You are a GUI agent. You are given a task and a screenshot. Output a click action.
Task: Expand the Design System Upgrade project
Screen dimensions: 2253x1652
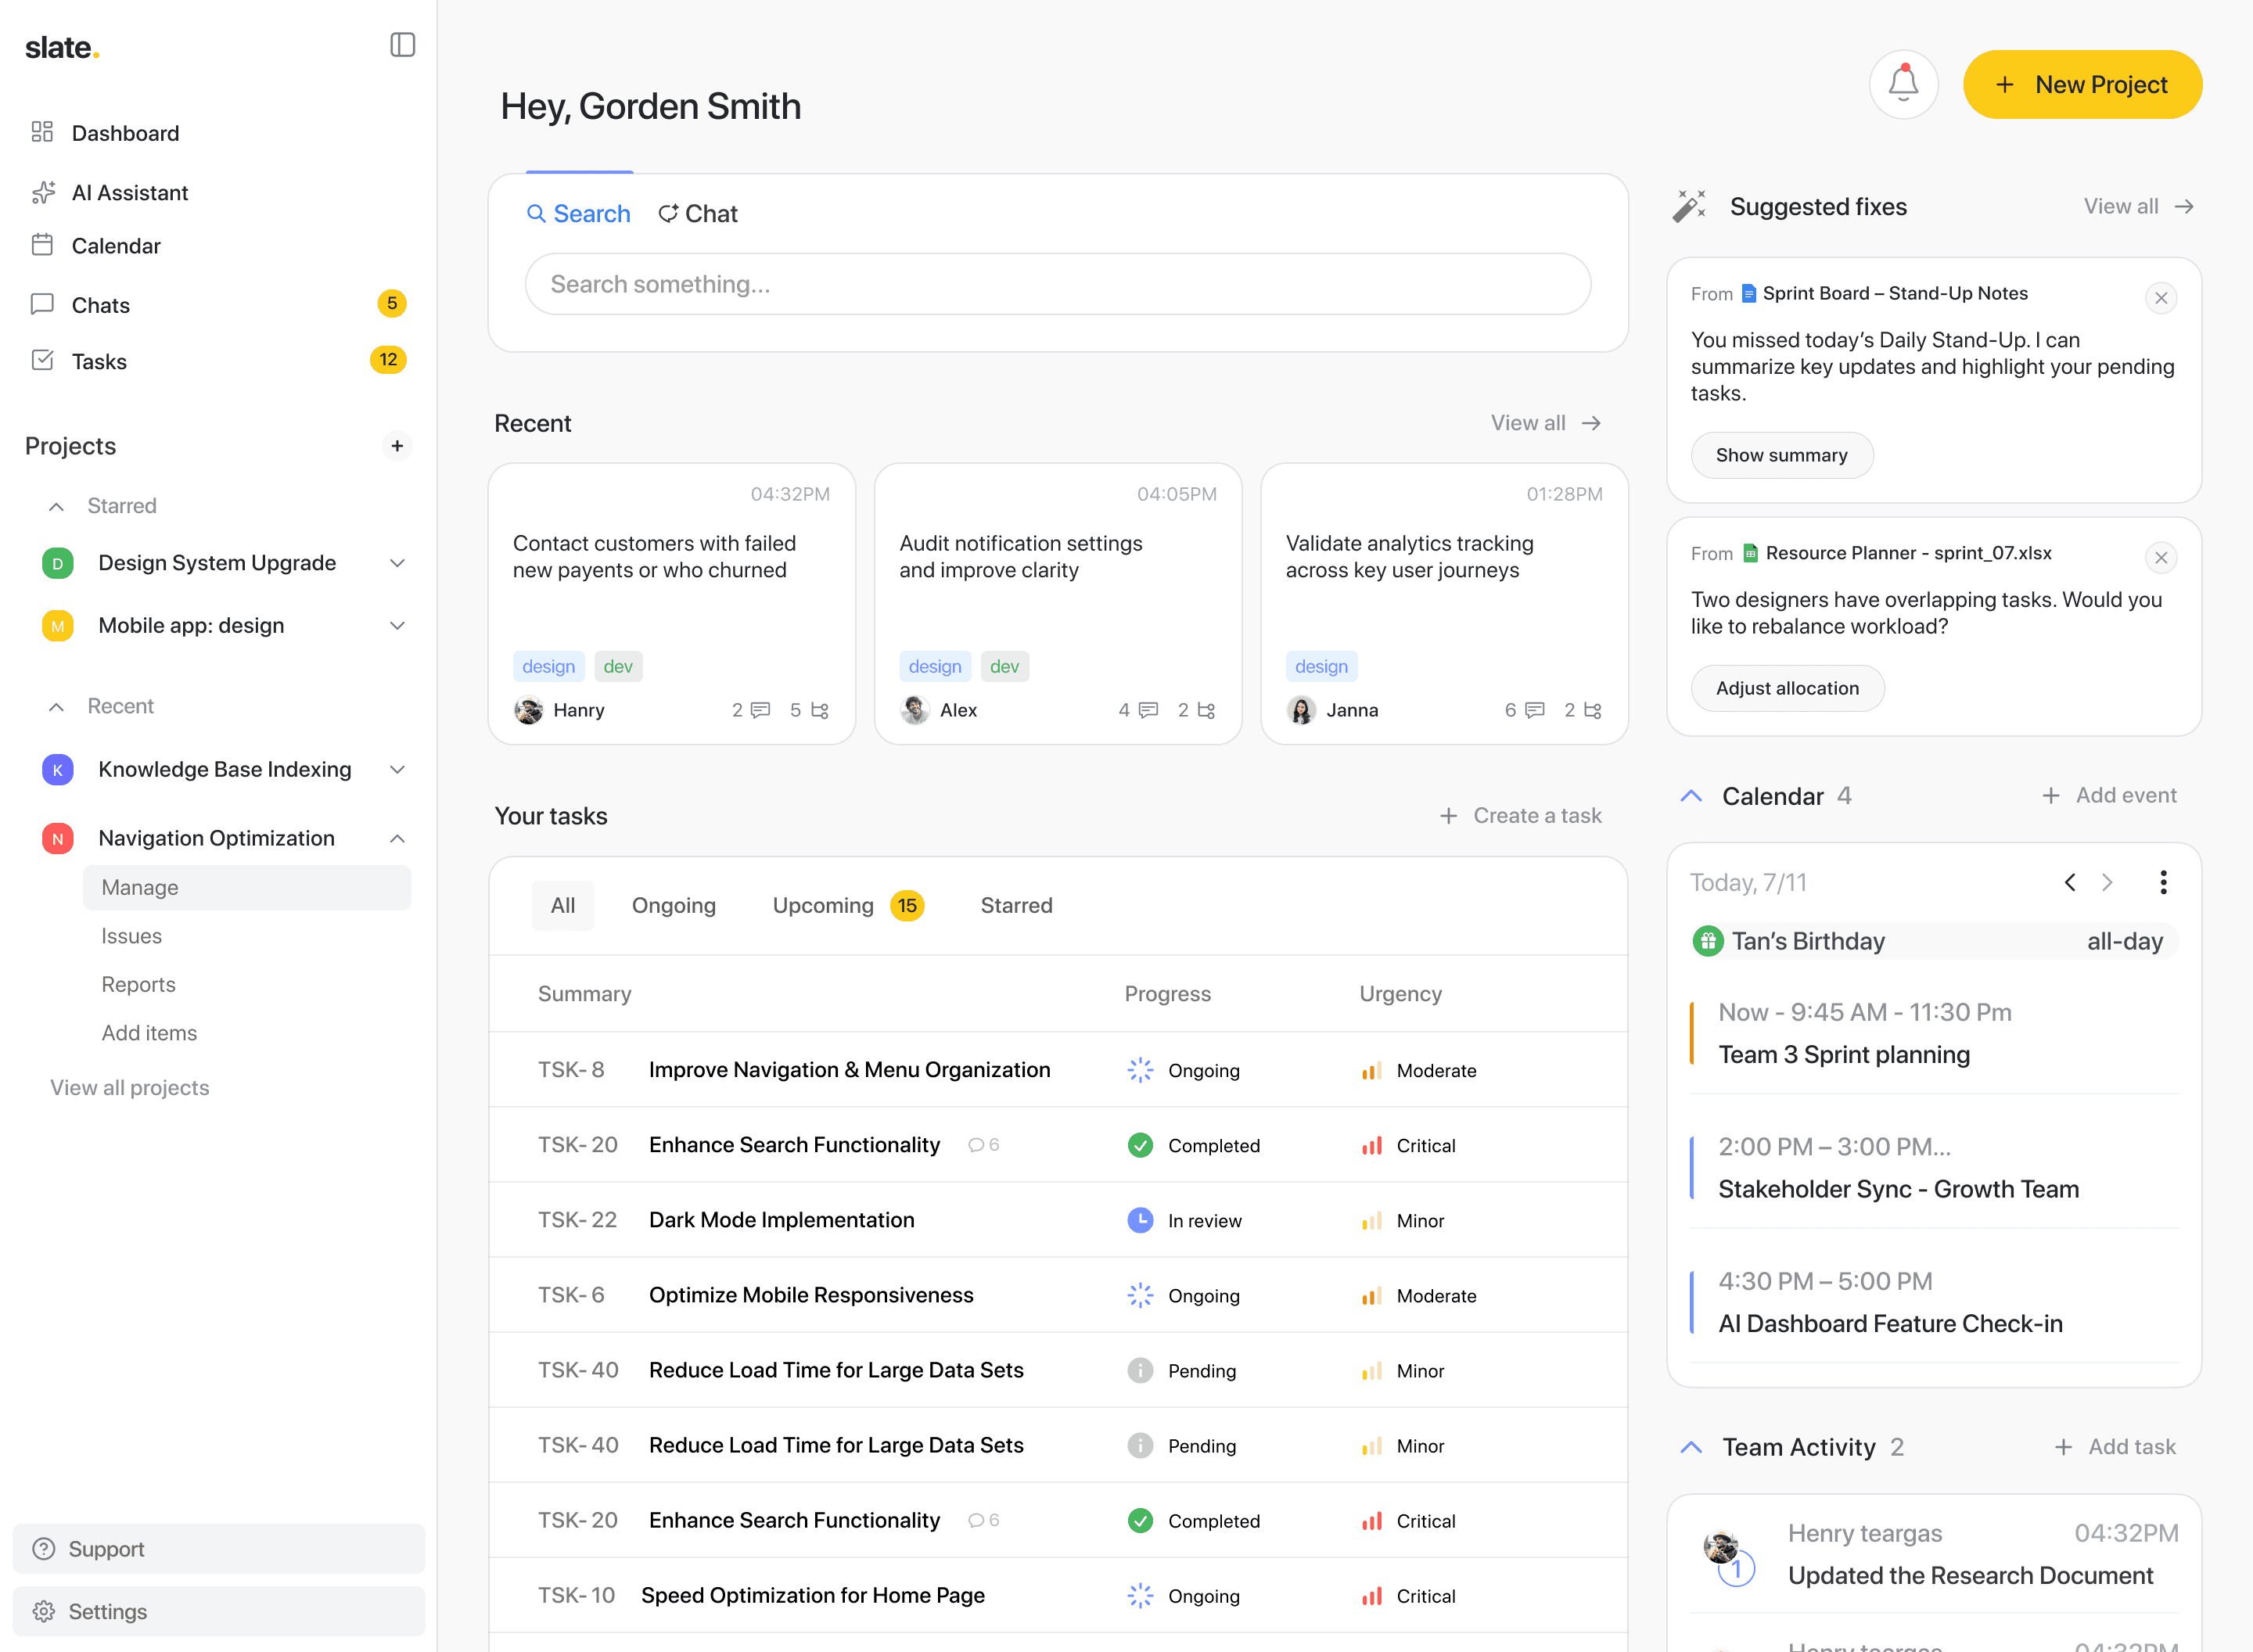click(397, 563)
